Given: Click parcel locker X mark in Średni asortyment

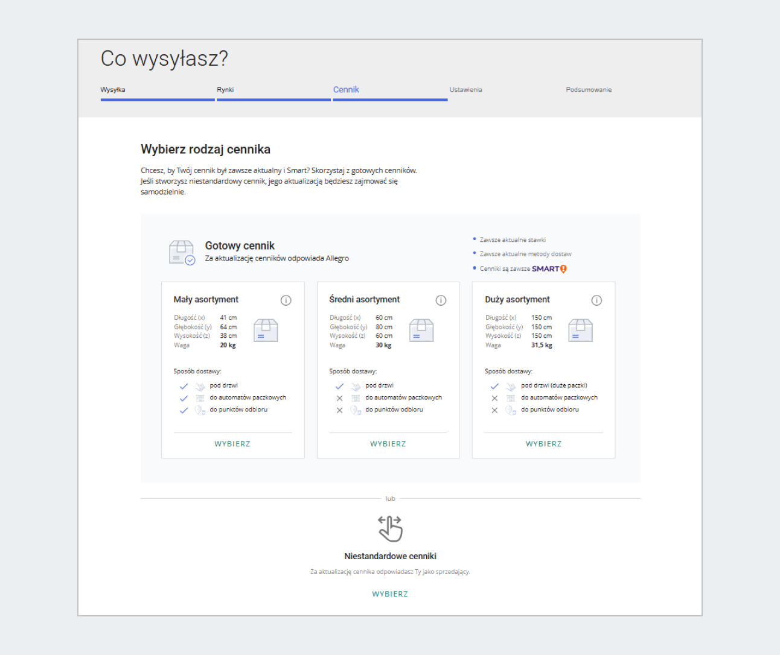Looking at the screenshot, I should [339, 398].
